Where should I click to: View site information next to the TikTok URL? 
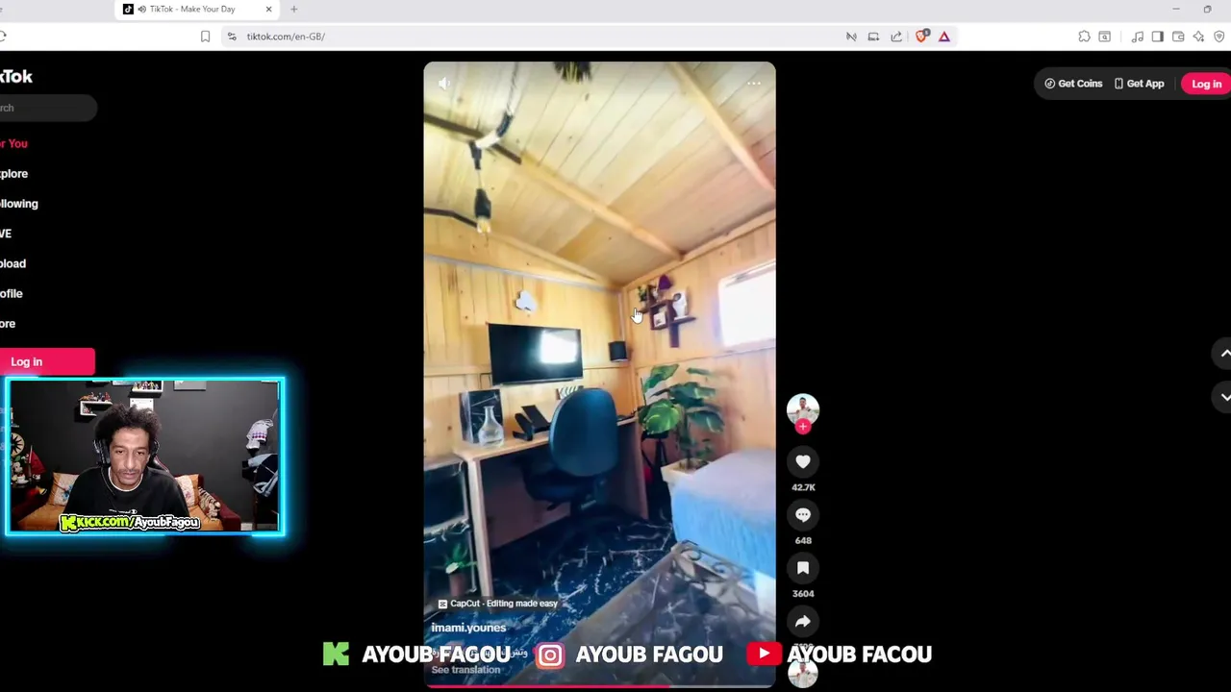click(x=232, y=37)
